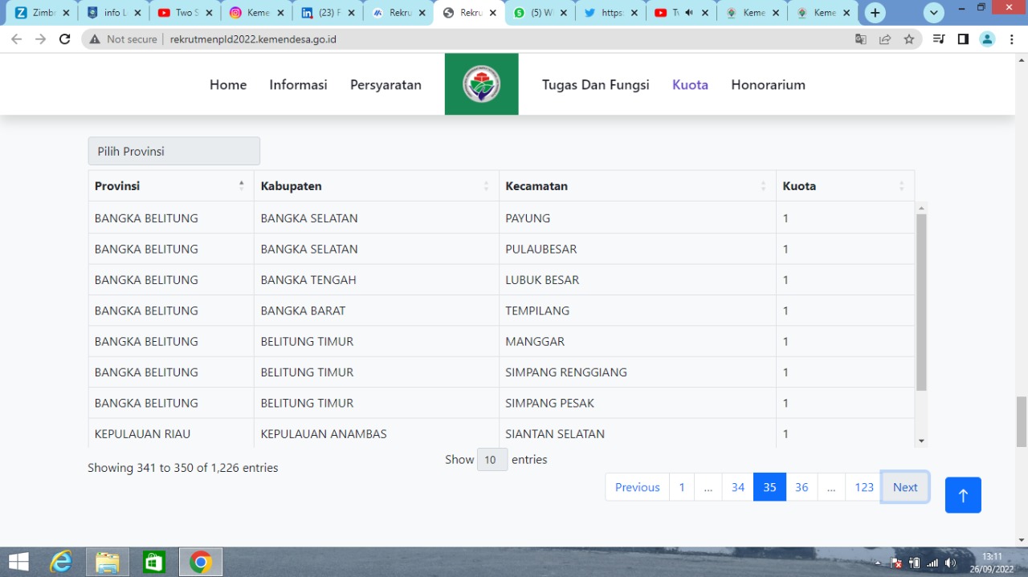Sort the table by Kuota column

[x=844, y=186]
